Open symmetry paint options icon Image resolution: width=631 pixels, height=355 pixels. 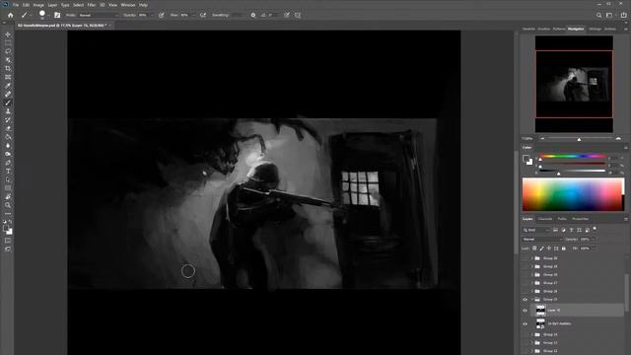pos(298,16)
